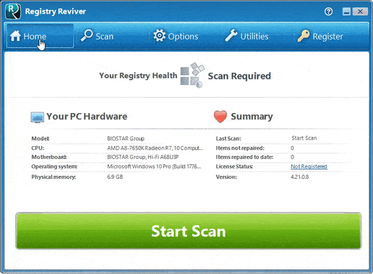Open the Not Registered license link
This screenshot has height=274, width=373.
tap(308, 167)
